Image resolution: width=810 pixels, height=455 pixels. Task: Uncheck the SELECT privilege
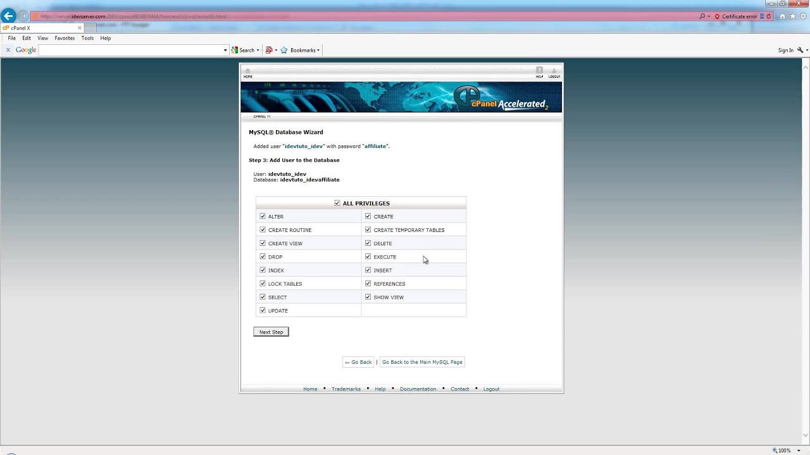click(263, 296)
